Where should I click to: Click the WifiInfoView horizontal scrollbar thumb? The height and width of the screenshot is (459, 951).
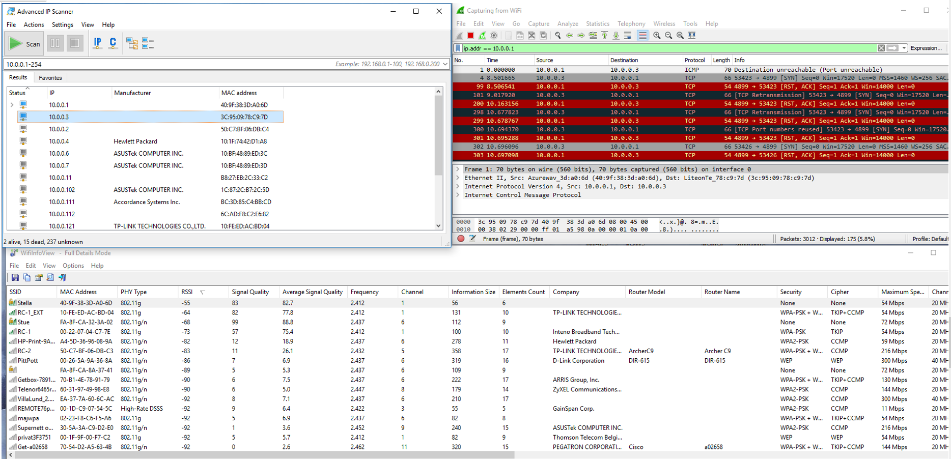pos(265,455)
